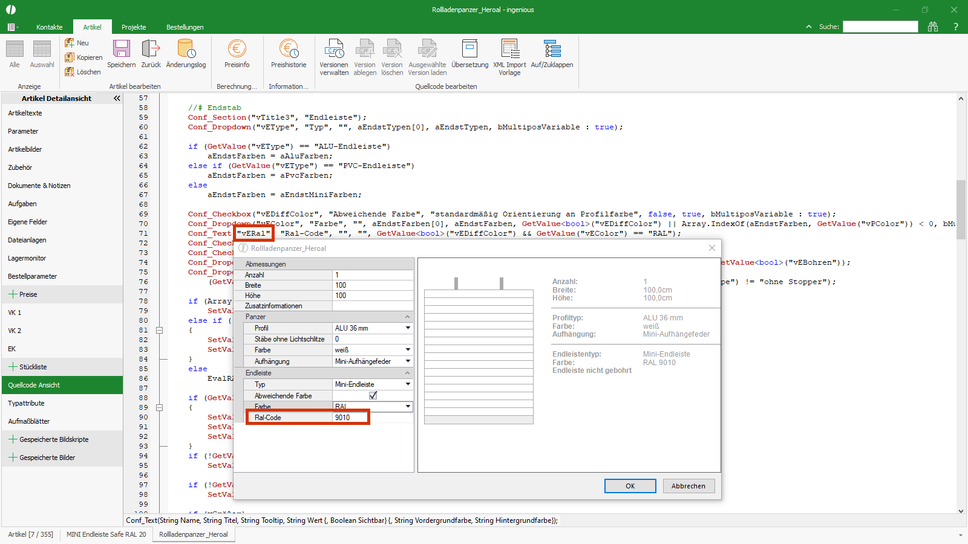This screenshot has height=544, width=968.
Task: Click the OK button
Action: (630, 486)
